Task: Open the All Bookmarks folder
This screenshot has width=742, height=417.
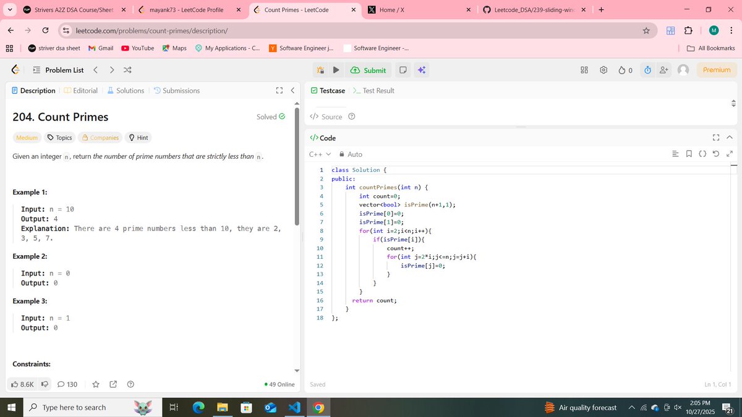Action: tap(711, 48)
